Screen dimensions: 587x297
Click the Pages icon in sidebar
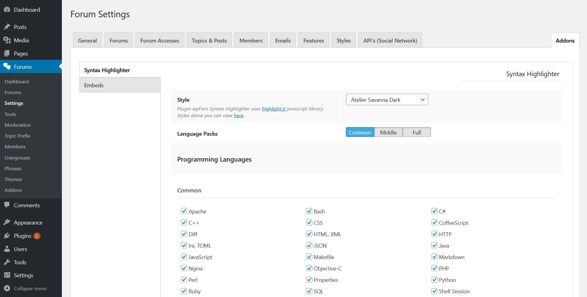pyautogui.click(x=7, y=53)
